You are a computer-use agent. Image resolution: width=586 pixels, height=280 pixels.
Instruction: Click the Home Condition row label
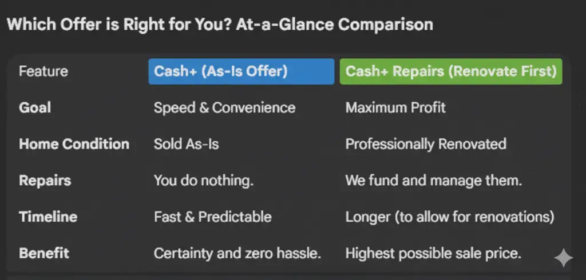[x=74, y=143]
